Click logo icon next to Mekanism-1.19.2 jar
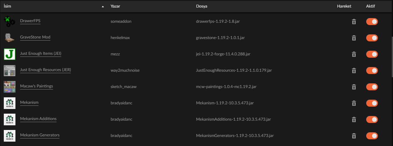This screenshot has width=393, height=146. (9, 103)
